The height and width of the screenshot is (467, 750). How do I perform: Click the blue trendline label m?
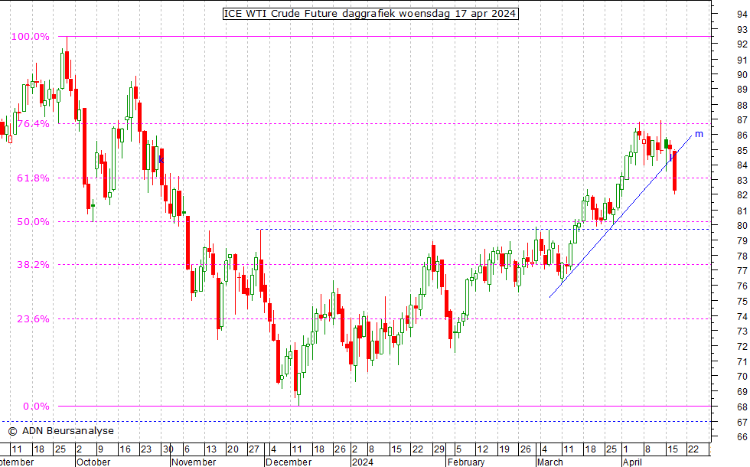click(699, 135)
